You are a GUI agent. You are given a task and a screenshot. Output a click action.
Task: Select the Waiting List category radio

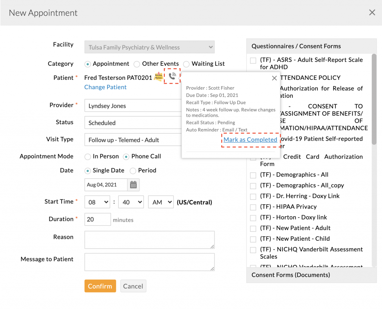(x=187, y=64)
